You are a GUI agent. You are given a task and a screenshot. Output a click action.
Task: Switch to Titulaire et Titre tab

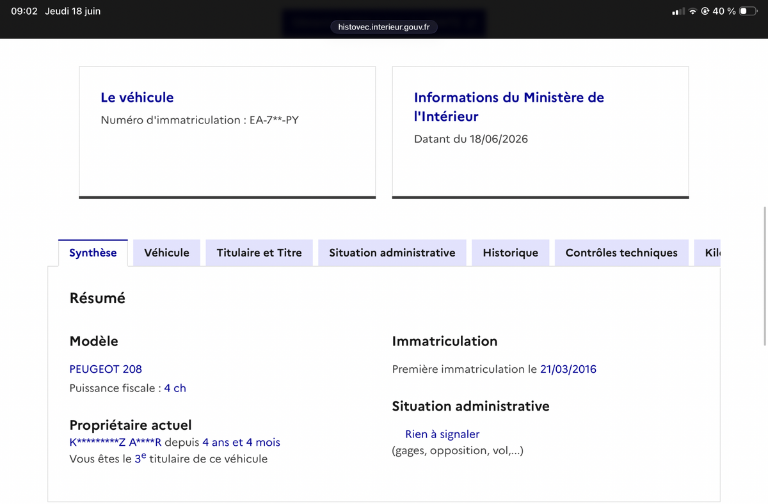(259, 253)
